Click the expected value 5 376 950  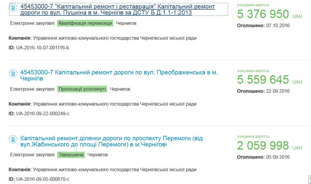263,14
